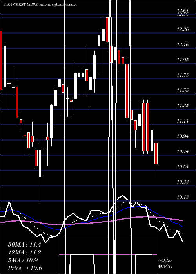Click the 50MA : 11.4 readout
Viewport: 196px width, 274px height.
pyautogui.click(x=24, y=245)
